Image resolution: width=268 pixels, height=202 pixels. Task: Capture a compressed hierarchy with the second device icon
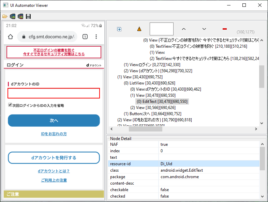click(20, 16)
